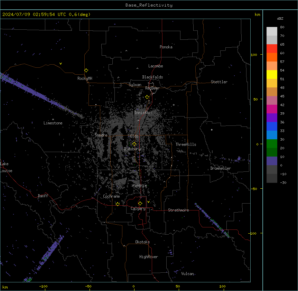Select the Vulcan label
This screenshot has width=298, height=291.
[188, 274]
